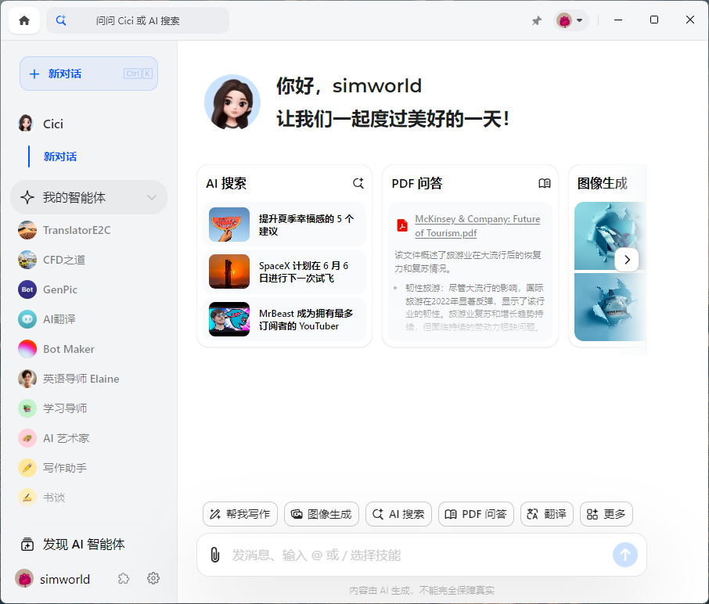
Task: Open the shark generated image
Action: pyautogui.click(x=610, y=307)
